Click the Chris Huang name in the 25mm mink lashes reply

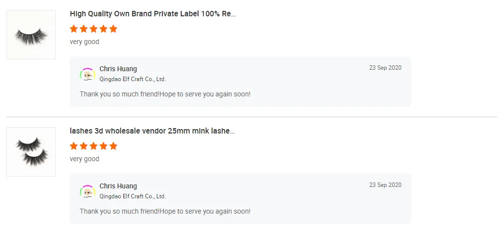(118, 186)
